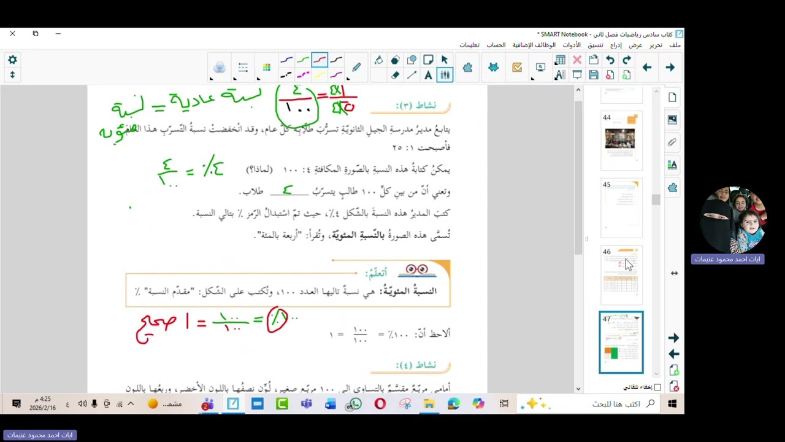Image resolution: width=785 pixels, height=442 pixels.
Task: Select page 44 thumbnail
Action: [x=621, y=141]
